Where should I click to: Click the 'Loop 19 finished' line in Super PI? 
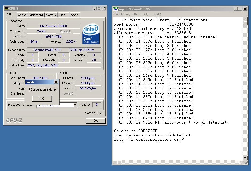(x=156, y=118)
